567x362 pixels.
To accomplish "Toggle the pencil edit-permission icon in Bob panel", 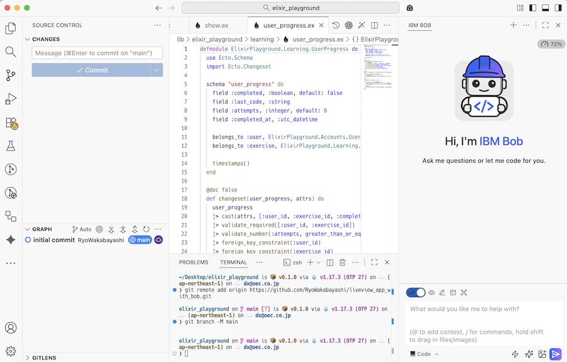I will coord(442,293).
